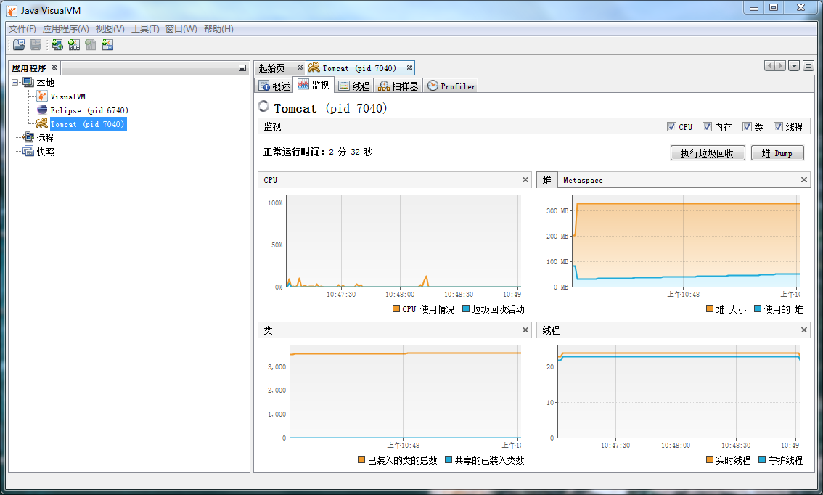Click the 堆 Dump button

pos(777,152)
